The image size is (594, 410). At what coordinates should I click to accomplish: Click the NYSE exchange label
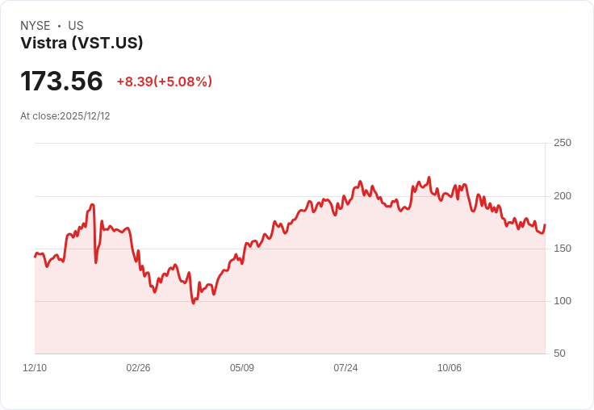pyautogui.click(x=36, y=26)
